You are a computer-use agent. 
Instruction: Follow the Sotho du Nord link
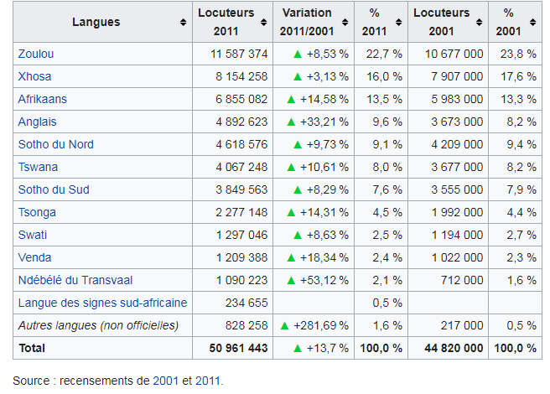56,144
